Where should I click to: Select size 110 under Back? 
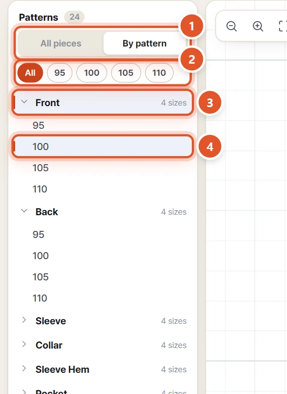coord(103,298)
